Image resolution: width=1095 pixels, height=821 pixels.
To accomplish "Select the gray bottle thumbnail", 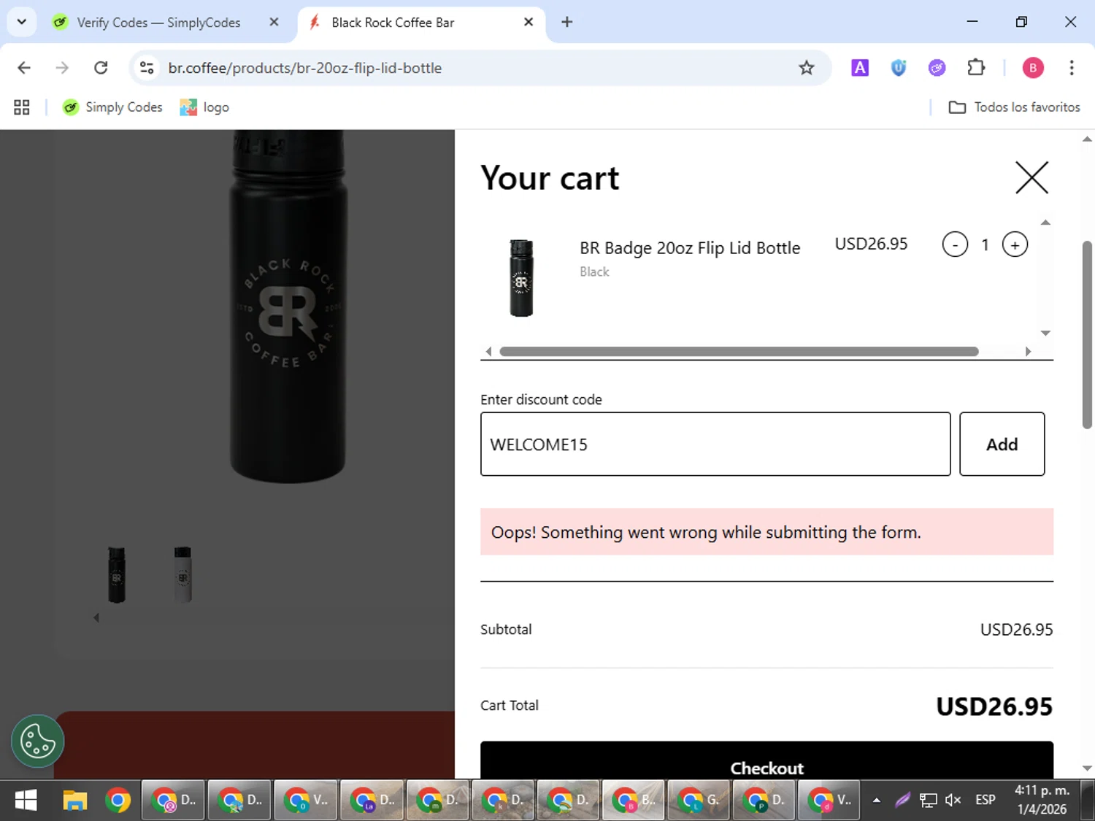I will point(182,574).
